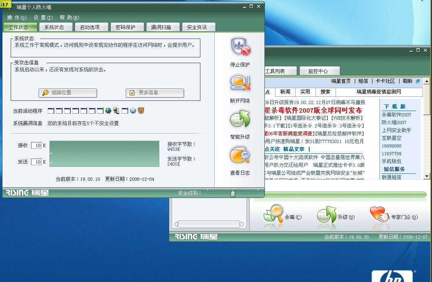This screenshot has height=282, width=432.
Task: Switch to the 密码保护 tab
Action: point(127,27)
